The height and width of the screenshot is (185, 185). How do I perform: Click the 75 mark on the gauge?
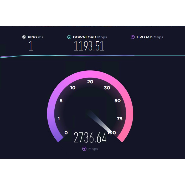pyautogui.click(x=120, y=119)
